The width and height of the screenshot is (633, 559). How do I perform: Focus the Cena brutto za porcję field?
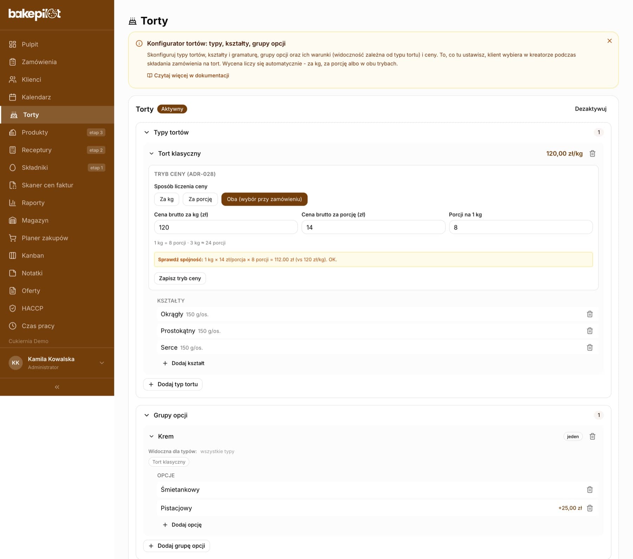373,227
